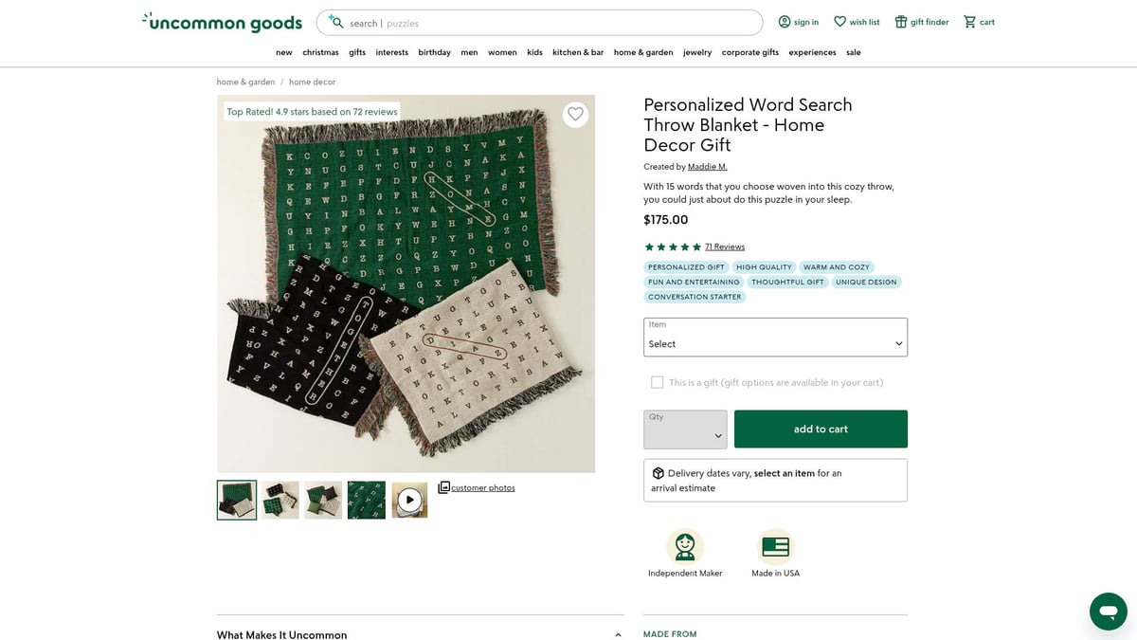Open the Item Select dropdown

tap(775, 338)
